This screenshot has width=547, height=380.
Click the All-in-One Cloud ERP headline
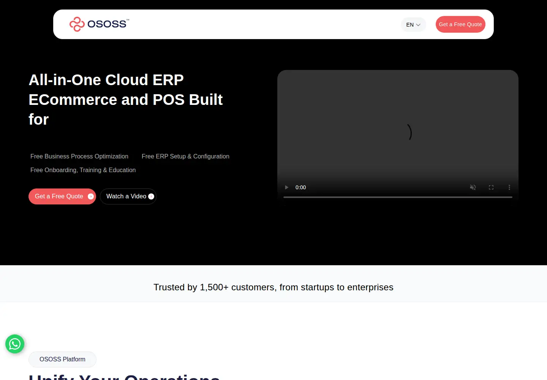[125, 100]
